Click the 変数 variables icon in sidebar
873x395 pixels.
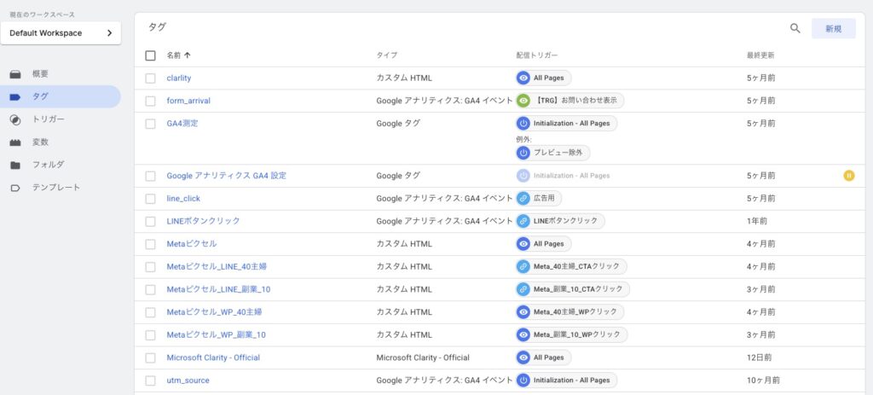tap(15, 142)
